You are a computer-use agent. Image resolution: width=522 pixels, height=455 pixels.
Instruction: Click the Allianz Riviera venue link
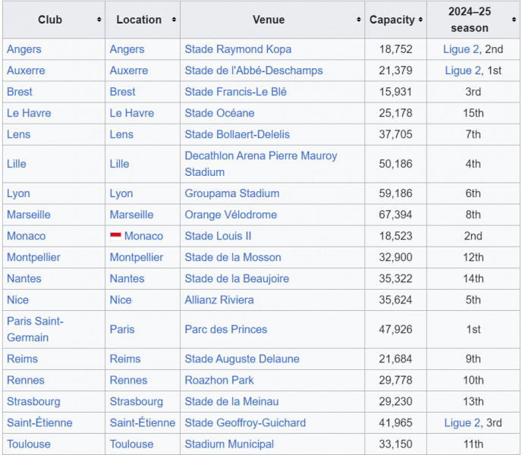219,300
